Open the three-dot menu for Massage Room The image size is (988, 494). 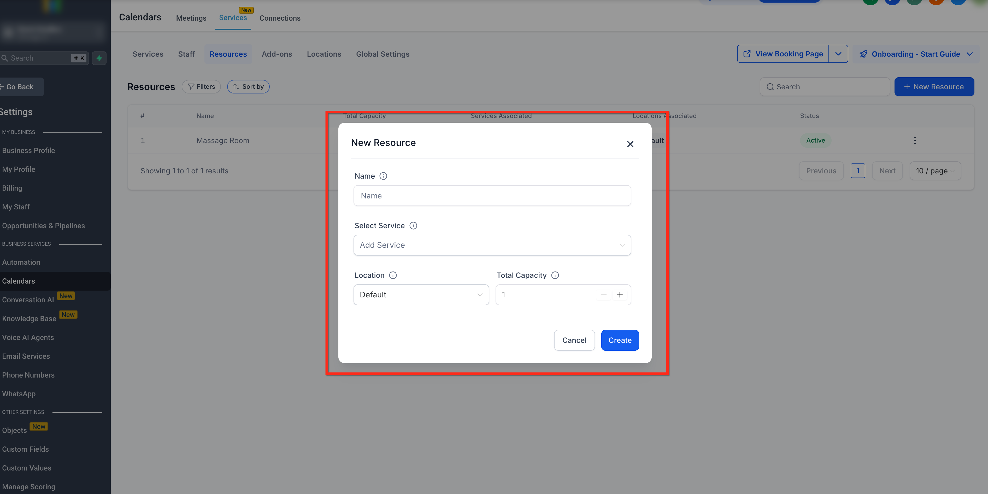pos(914,140)
